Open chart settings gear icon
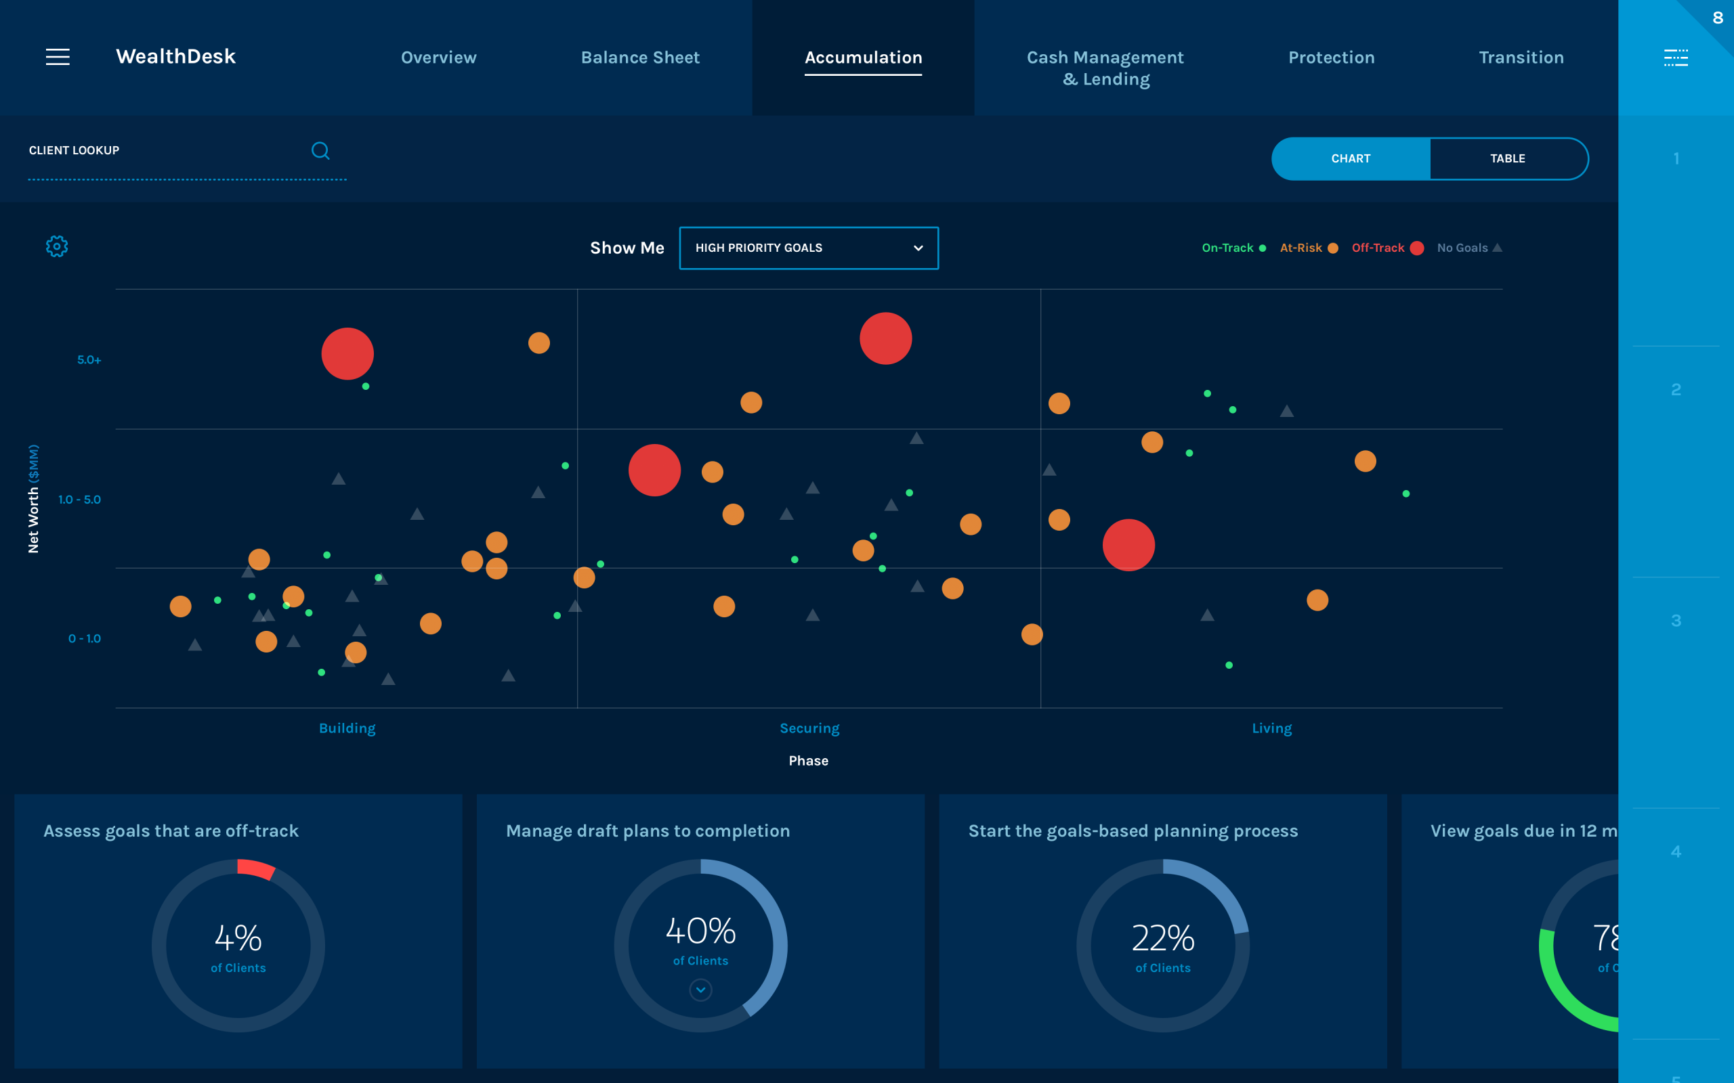The width and height of the screenshot is (1734, 1083). tap(57, 246)
